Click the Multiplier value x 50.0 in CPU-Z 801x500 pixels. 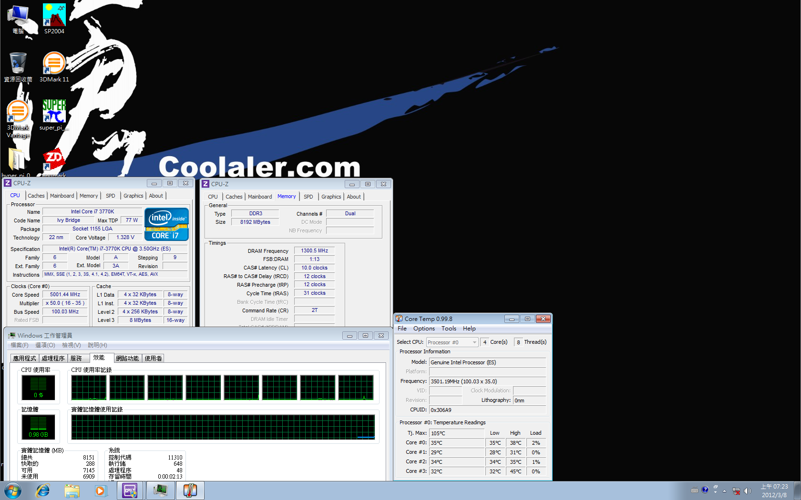pyautogui.click(x=65, y=303)
